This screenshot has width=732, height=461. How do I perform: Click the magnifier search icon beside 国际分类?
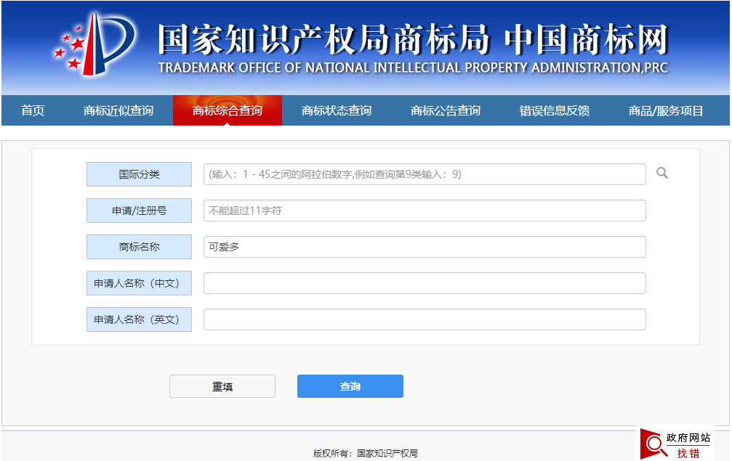(x=661, y=174)
